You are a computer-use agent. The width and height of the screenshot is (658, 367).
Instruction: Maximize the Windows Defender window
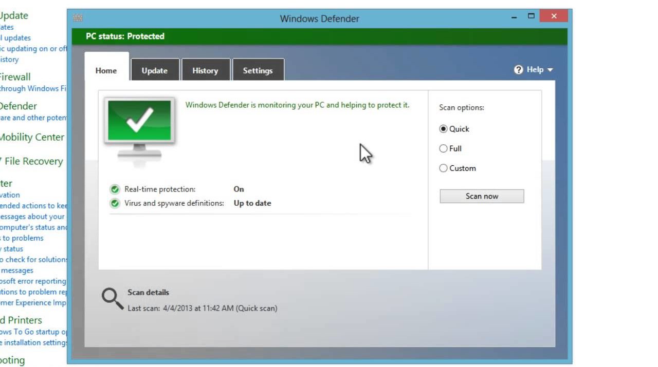pyautogui.click(x=531, y=16)
